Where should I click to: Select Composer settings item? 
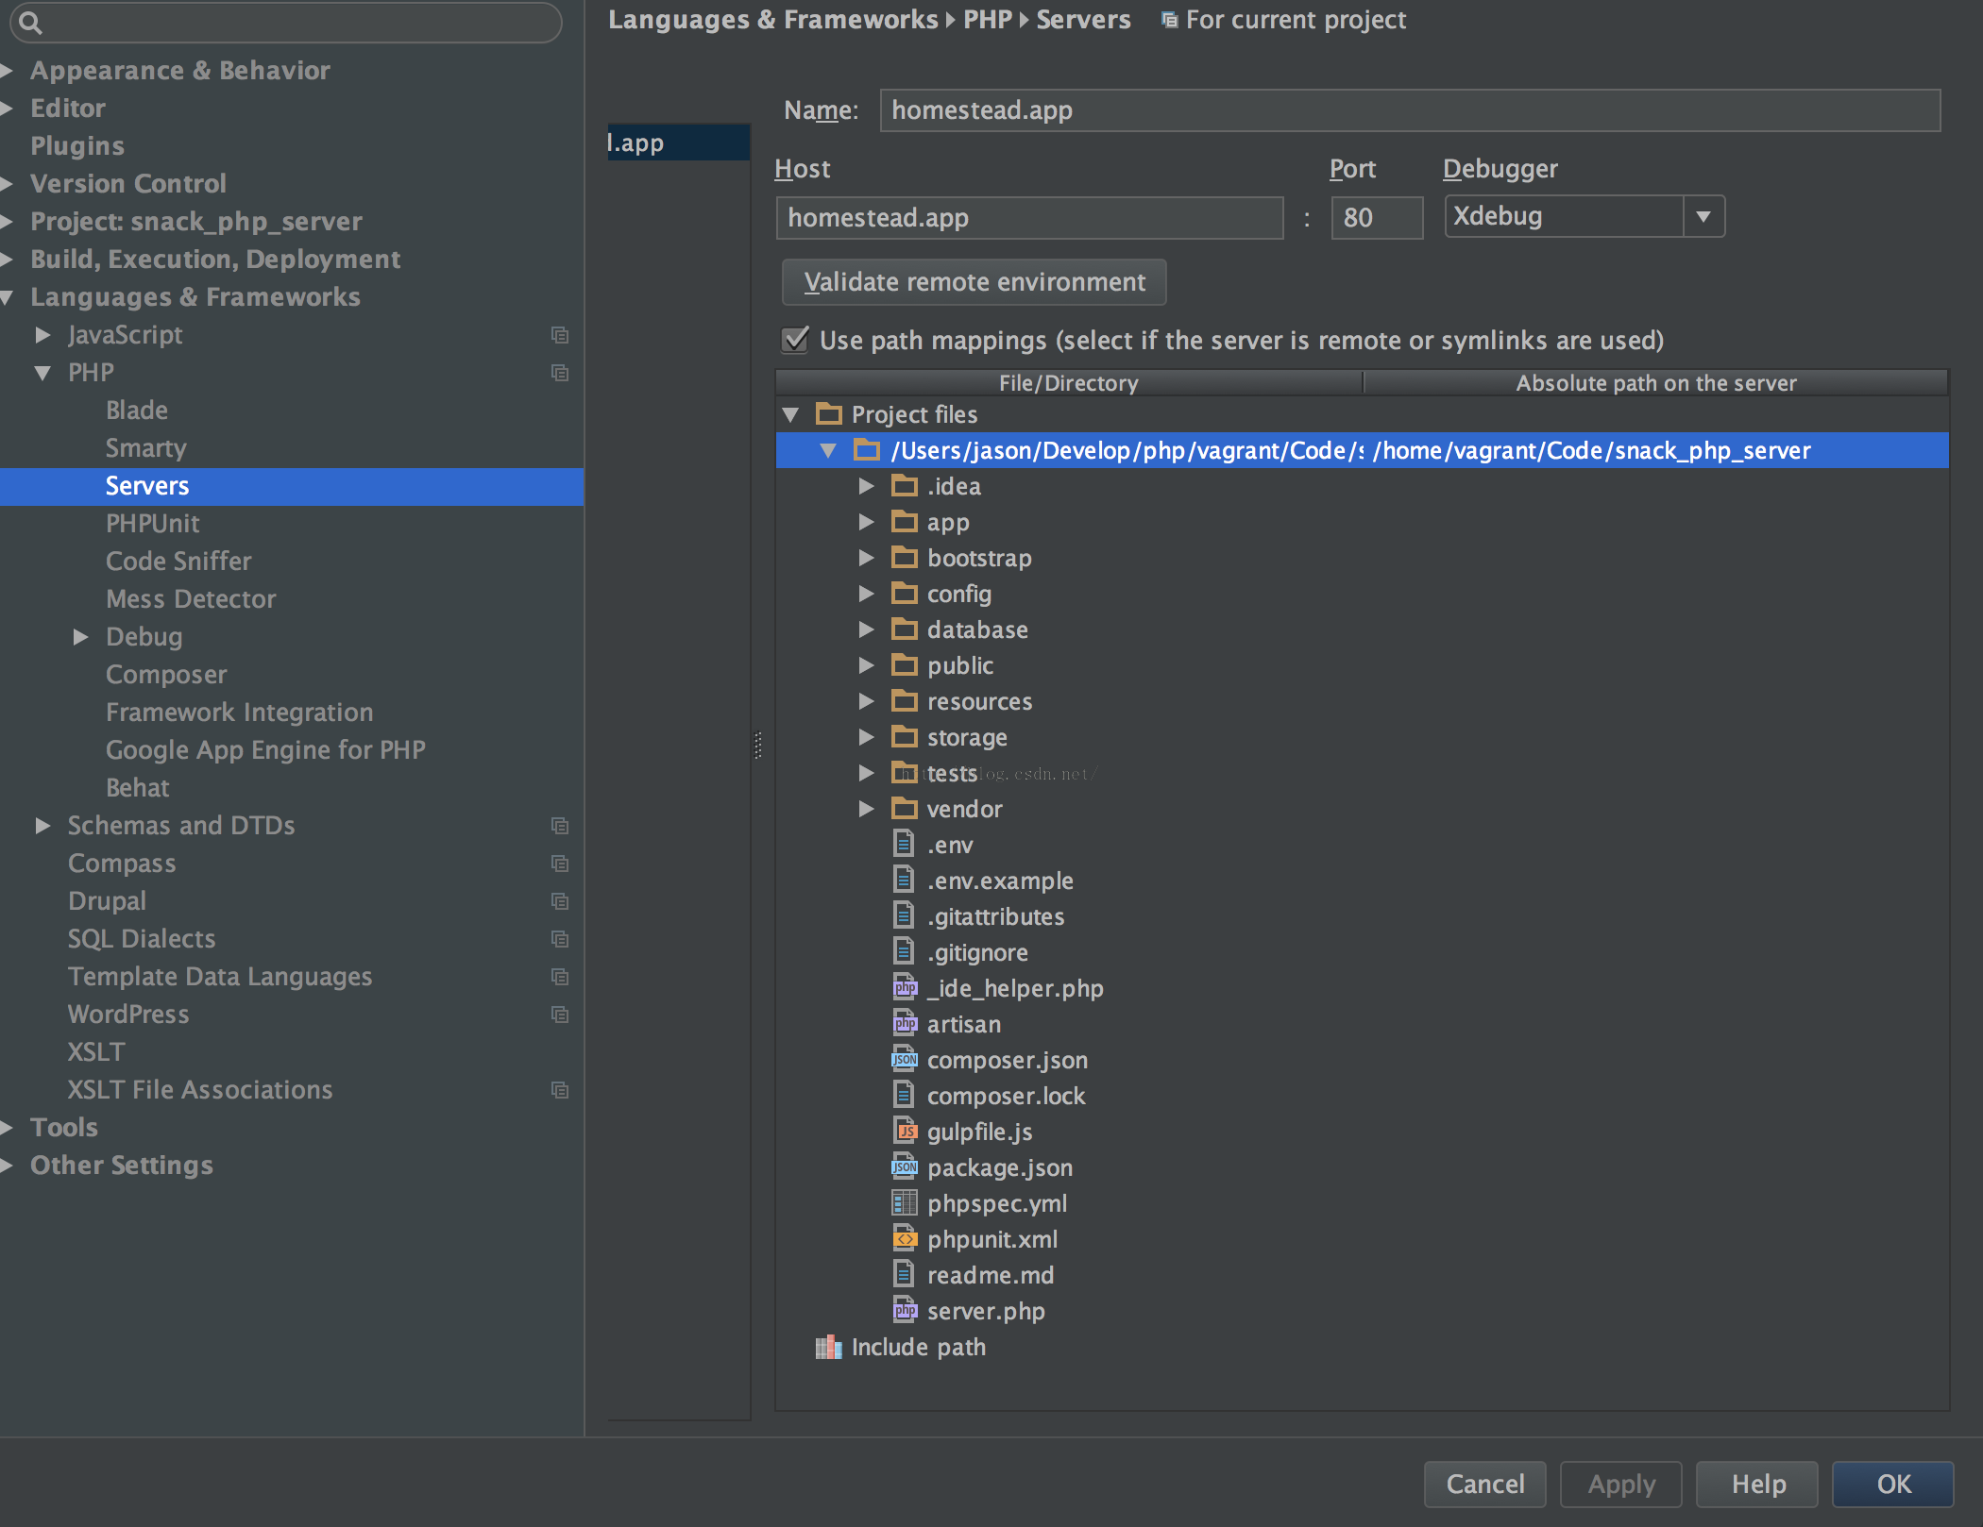(166, 675)
